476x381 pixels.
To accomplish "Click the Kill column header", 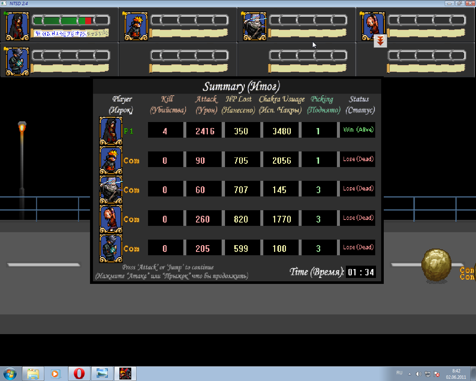I will coord(168,104).
